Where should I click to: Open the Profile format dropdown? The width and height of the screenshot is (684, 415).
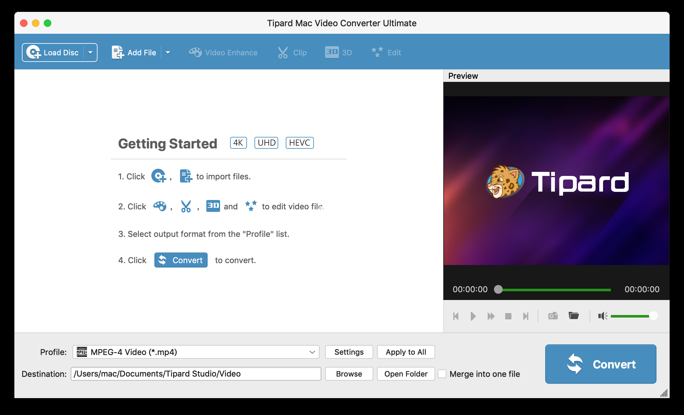tap(196, 352)
